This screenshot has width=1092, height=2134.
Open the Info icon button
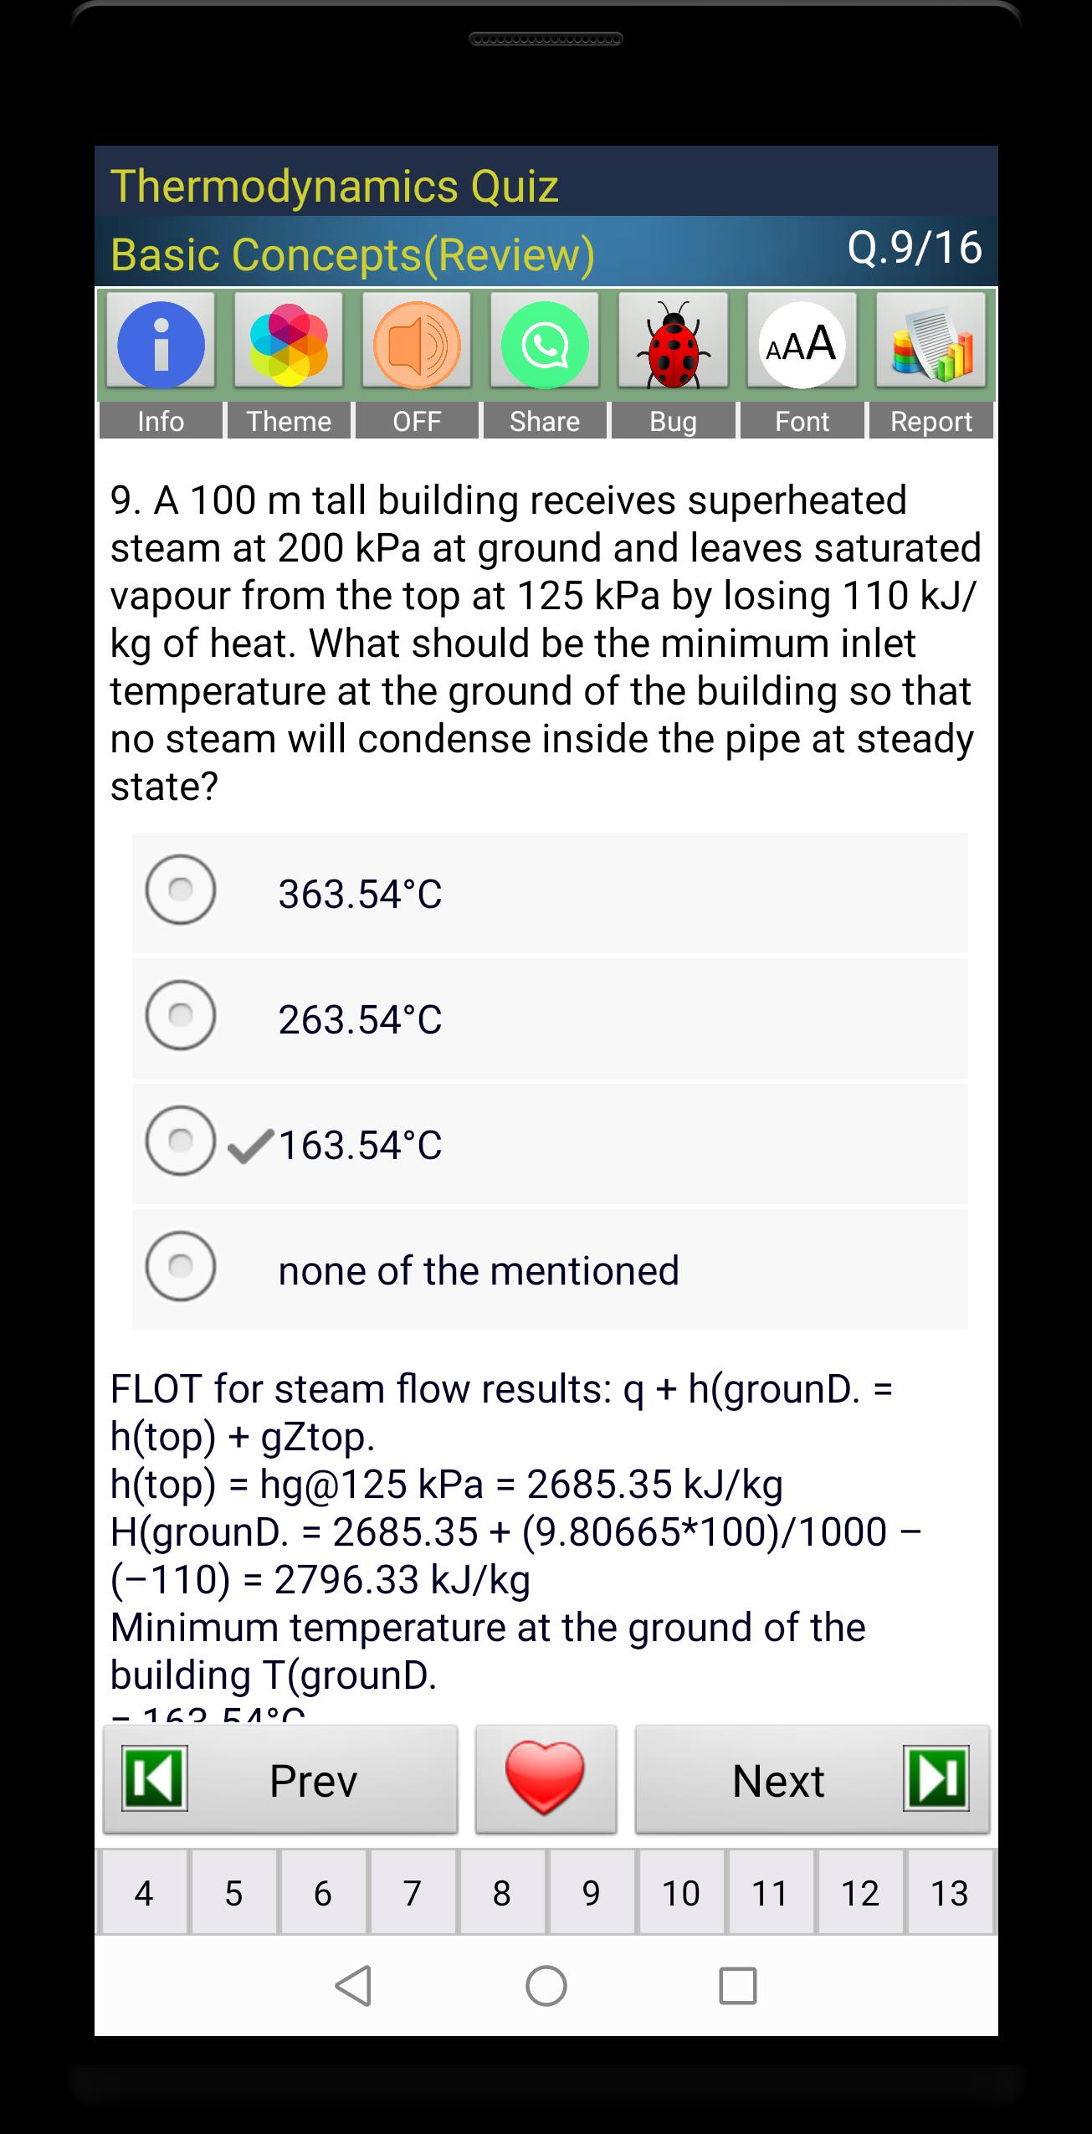(x=161, y=345)
